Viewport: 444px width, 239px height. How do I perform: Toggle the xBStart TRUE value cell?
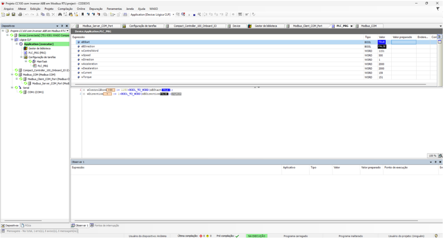(381, 42)
